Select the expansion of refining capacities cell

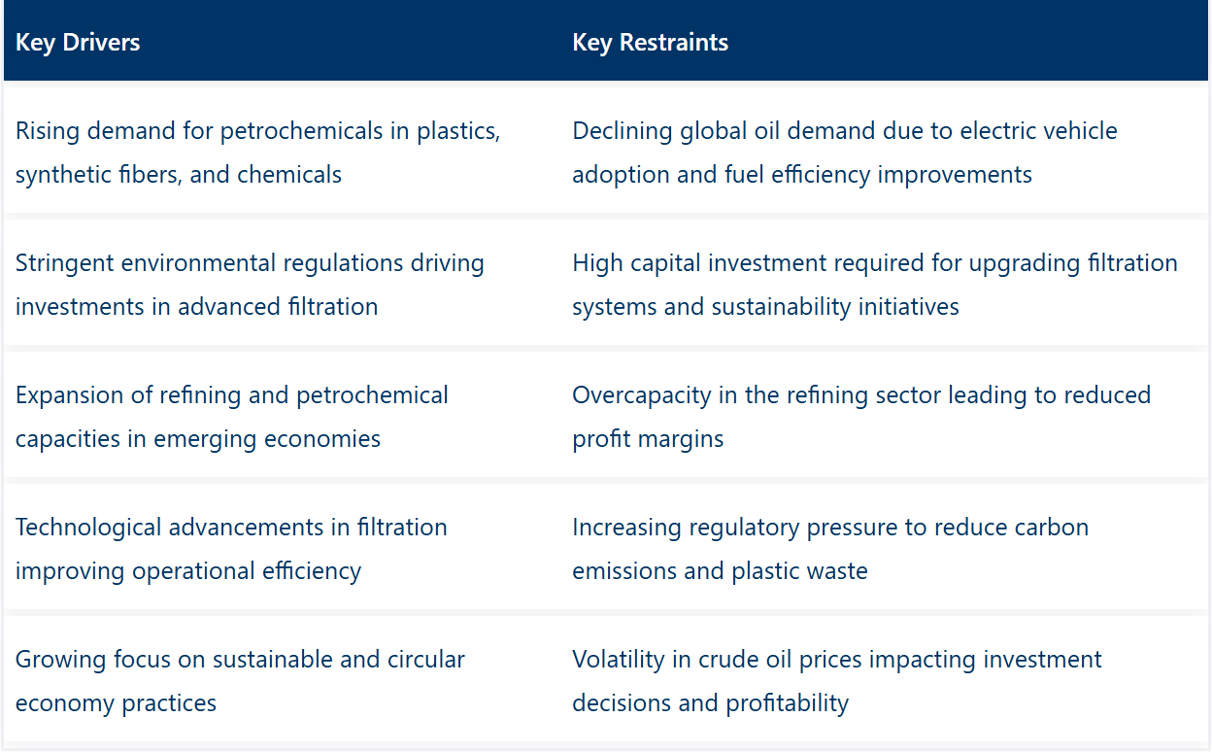coord(282,417)
